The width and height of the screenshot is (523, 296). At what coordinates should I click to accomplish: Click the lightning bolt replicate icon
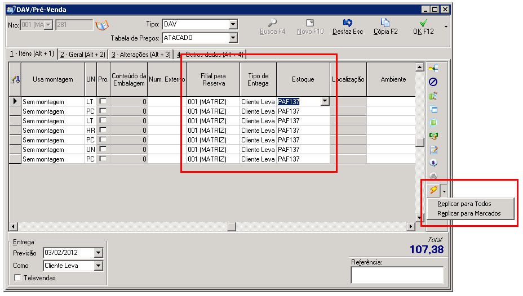(433, 190)
